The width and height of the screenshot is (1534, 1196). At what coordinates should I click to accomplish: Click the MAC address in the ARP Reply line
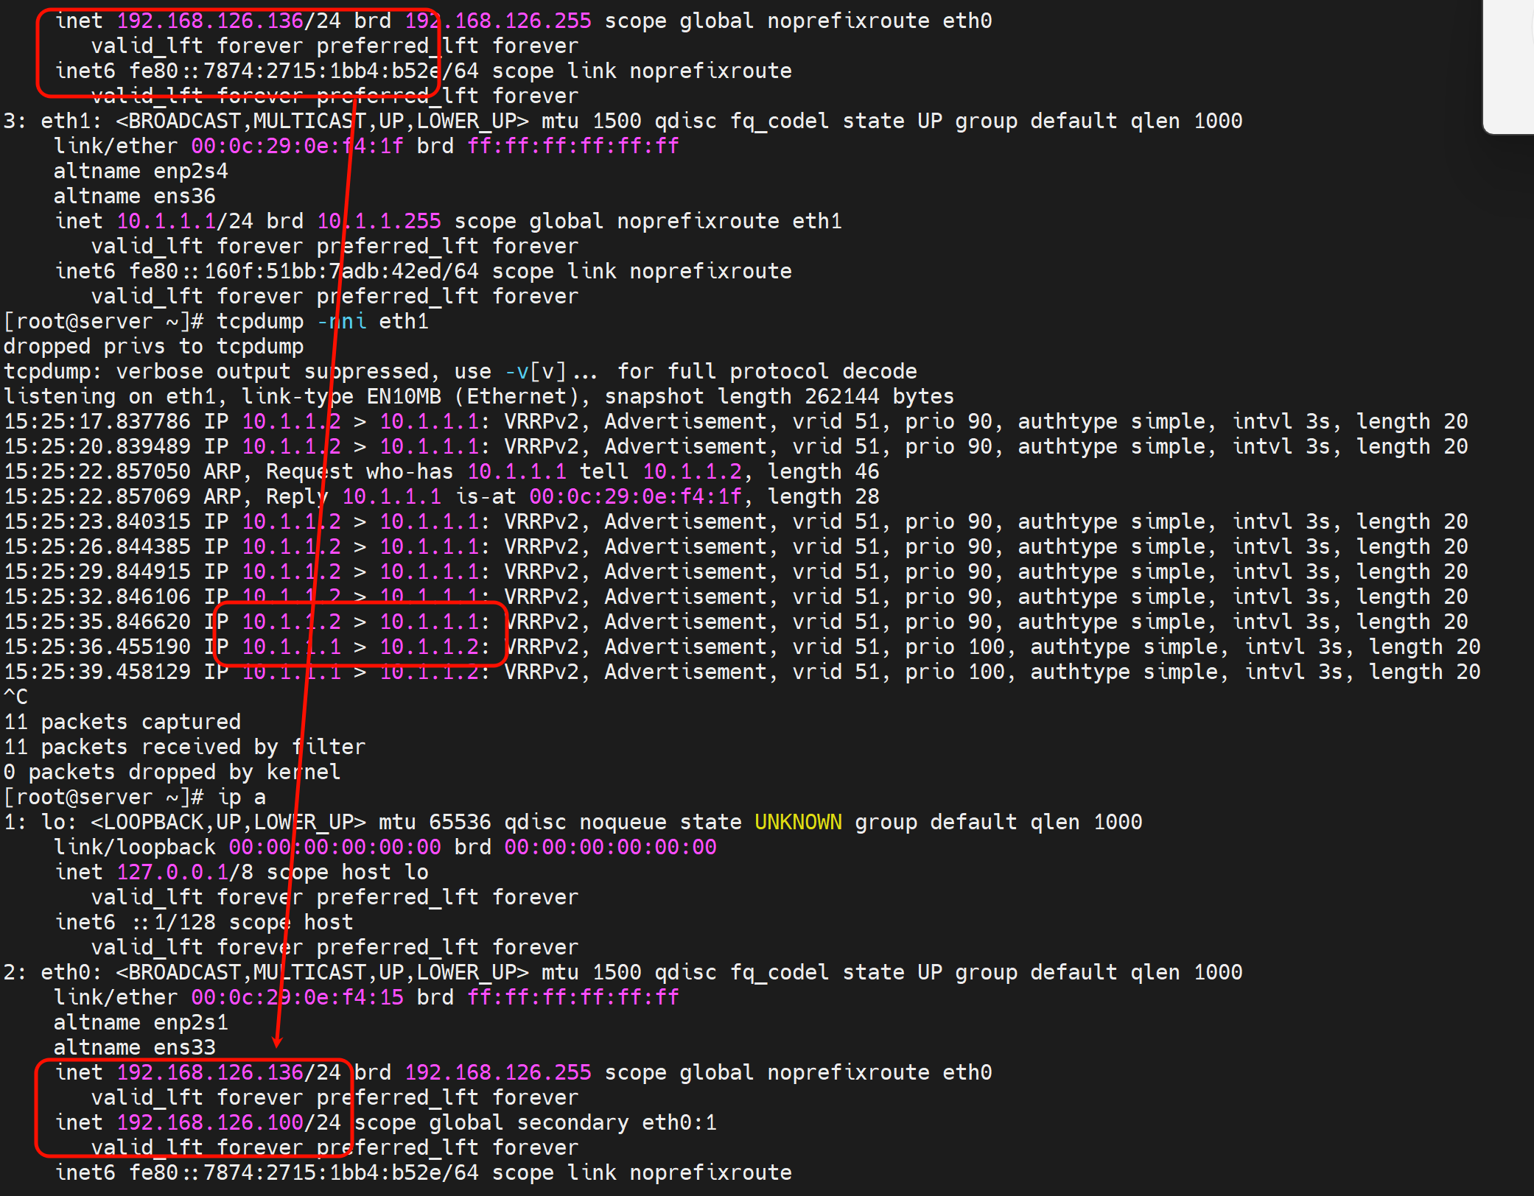635,497
